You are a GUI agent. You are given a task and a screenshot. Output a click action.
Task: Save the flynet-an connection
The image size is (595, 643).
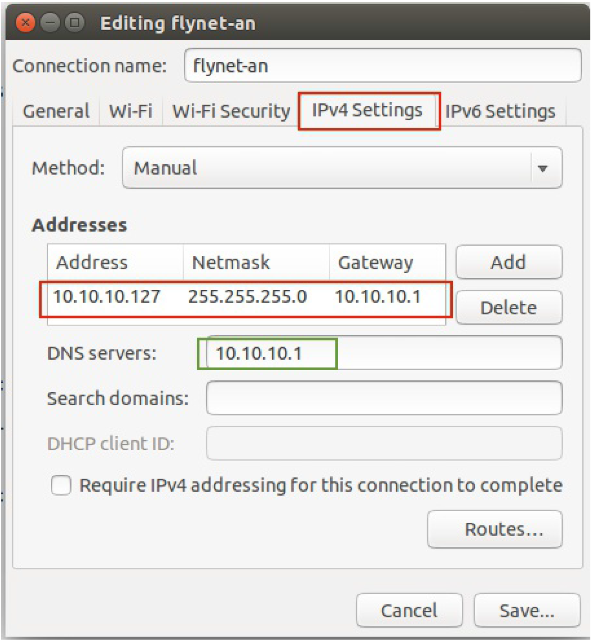pos(527,610)
